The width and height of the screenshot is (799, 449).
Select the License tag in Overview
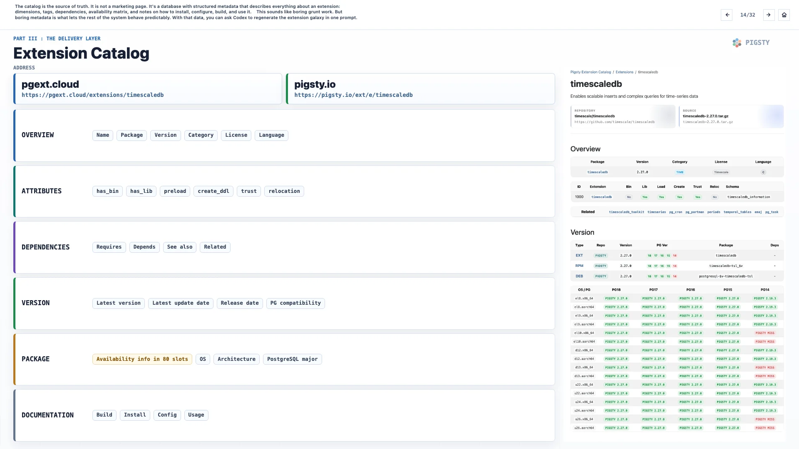tap(236, 135)
